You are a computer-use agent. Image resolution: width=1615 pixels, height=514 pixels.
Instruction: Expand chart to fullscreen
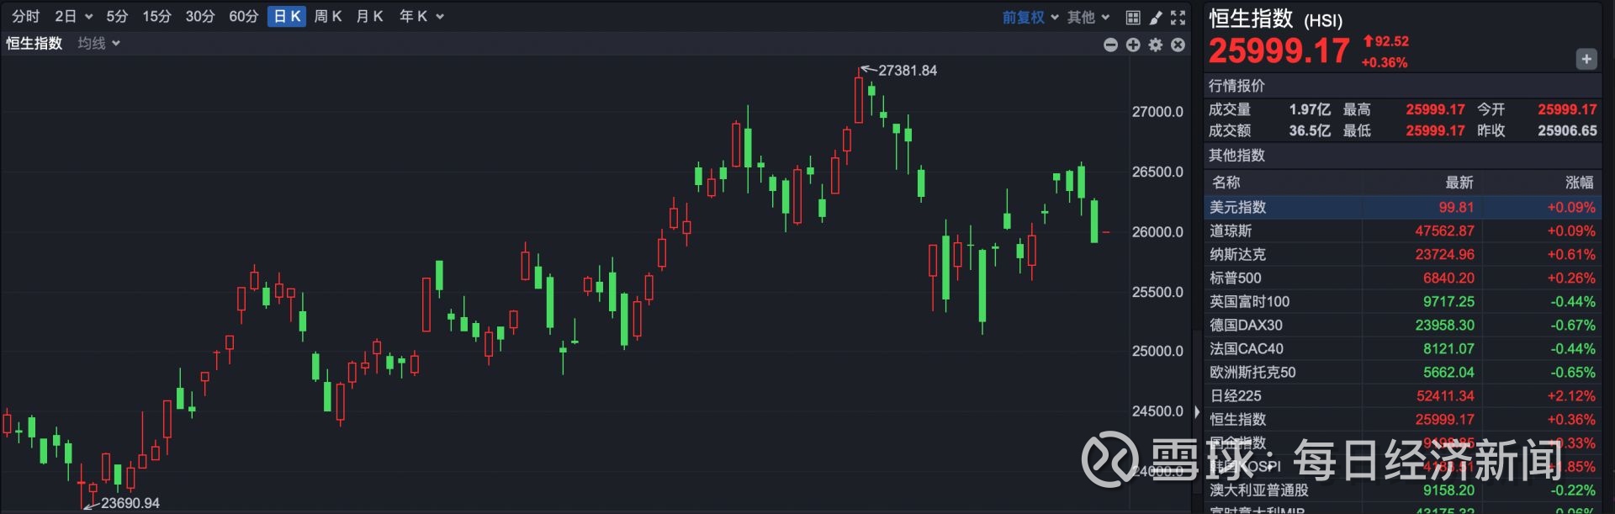click(x=1178, y=17)
